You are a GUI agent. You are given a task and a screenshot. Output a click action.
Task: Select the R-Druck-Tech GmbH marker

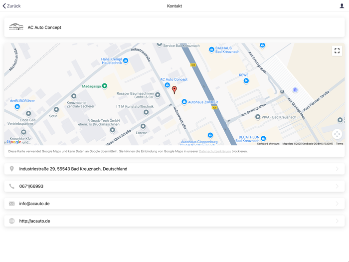tap(113, 130)
